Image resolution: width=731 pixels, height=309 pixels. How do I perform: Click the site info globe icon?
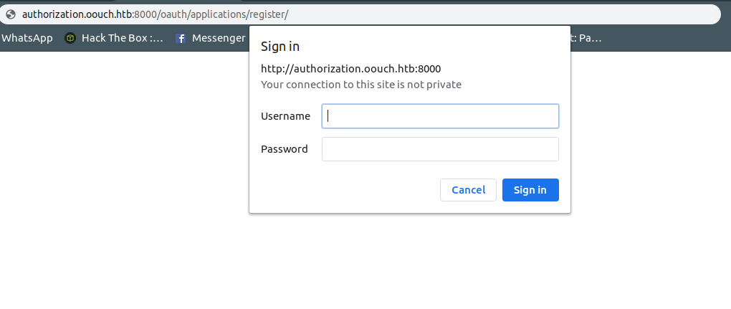[x=10, y=14]
